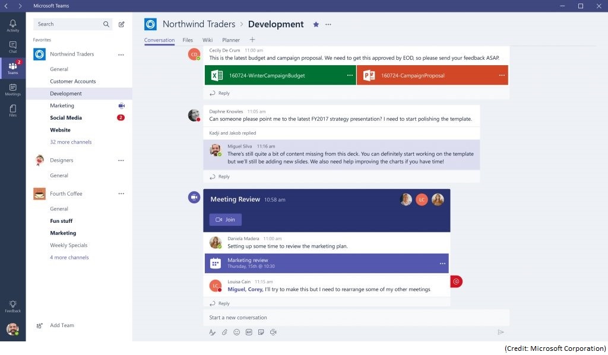Switch to the Files tab

click(x=188, y=40)
